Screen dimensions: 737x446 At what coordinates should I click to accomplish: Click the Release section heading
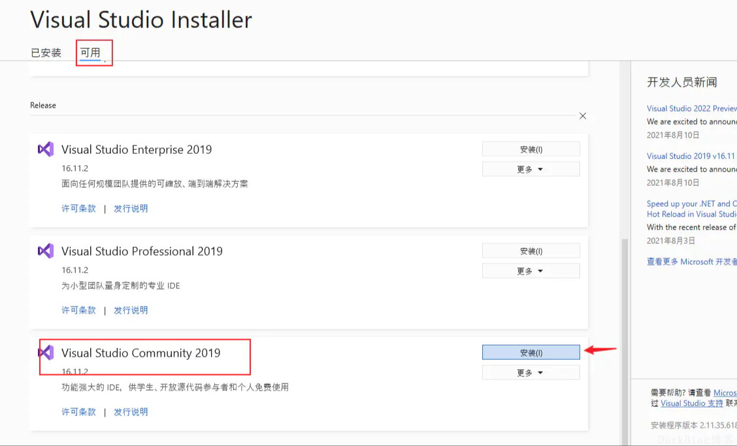point(42,106)
